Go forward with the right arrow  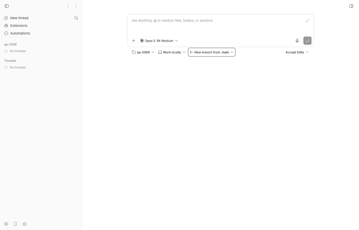tap(76, 6)
